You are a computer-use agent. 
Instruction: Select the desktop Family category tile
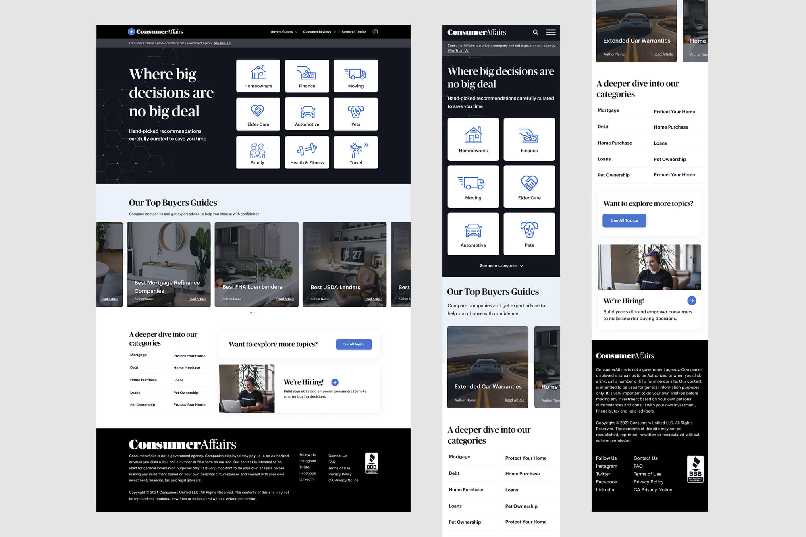tap(258, 152)
